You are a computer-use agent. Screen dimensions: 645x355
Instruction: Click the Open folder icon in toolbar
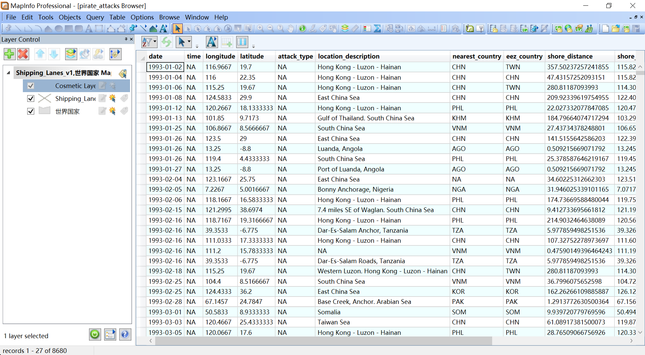pyautogui.click(x=615, y=29)
